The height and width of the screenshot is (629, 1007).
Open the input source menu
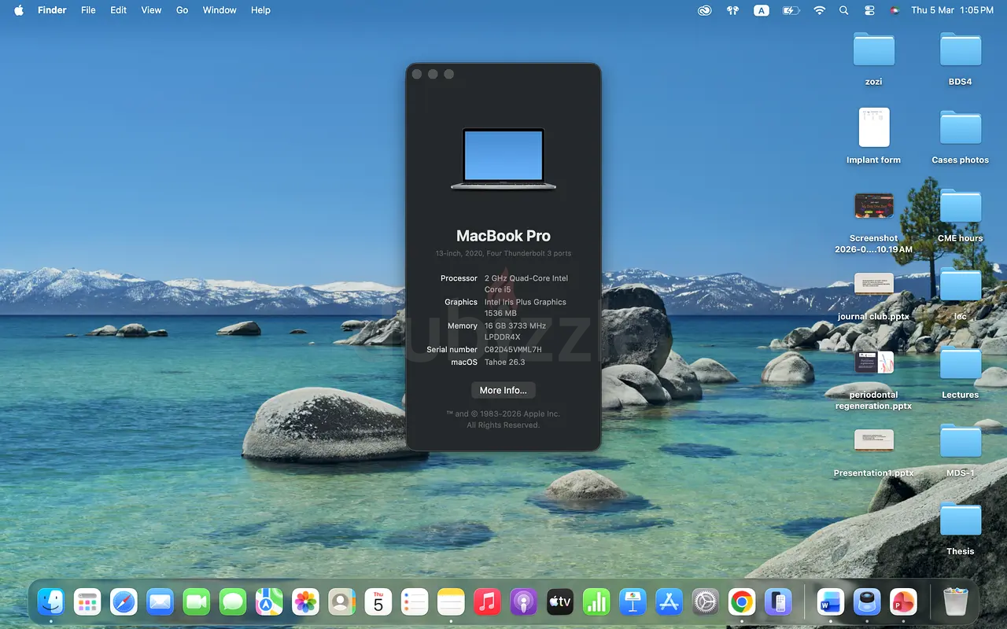pyautogui.click(x=761, y=10)
